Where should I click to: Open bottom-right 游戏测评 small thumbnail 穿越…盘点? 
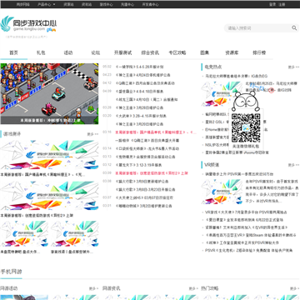coord(74,234)
